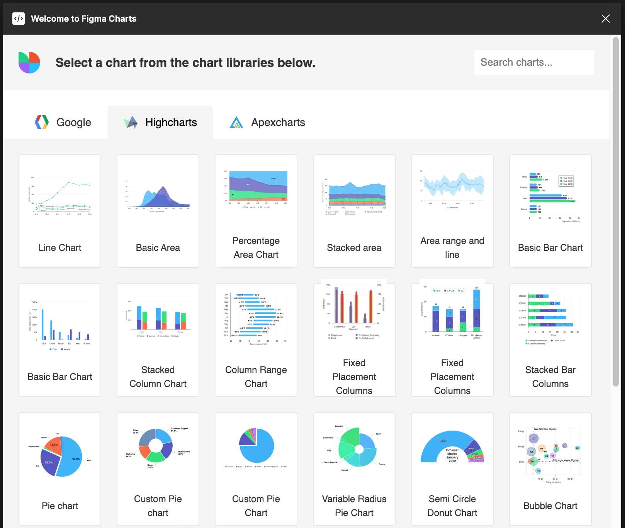Click the 'Welcome to Figma Charts' title
This screenshot has width=625, height=528.
(x=83, y=19)
